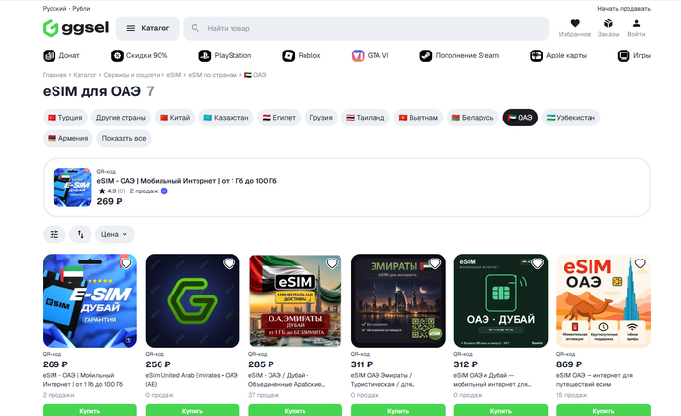
Task: Open Игры category
Action: (x=633, y=55)
